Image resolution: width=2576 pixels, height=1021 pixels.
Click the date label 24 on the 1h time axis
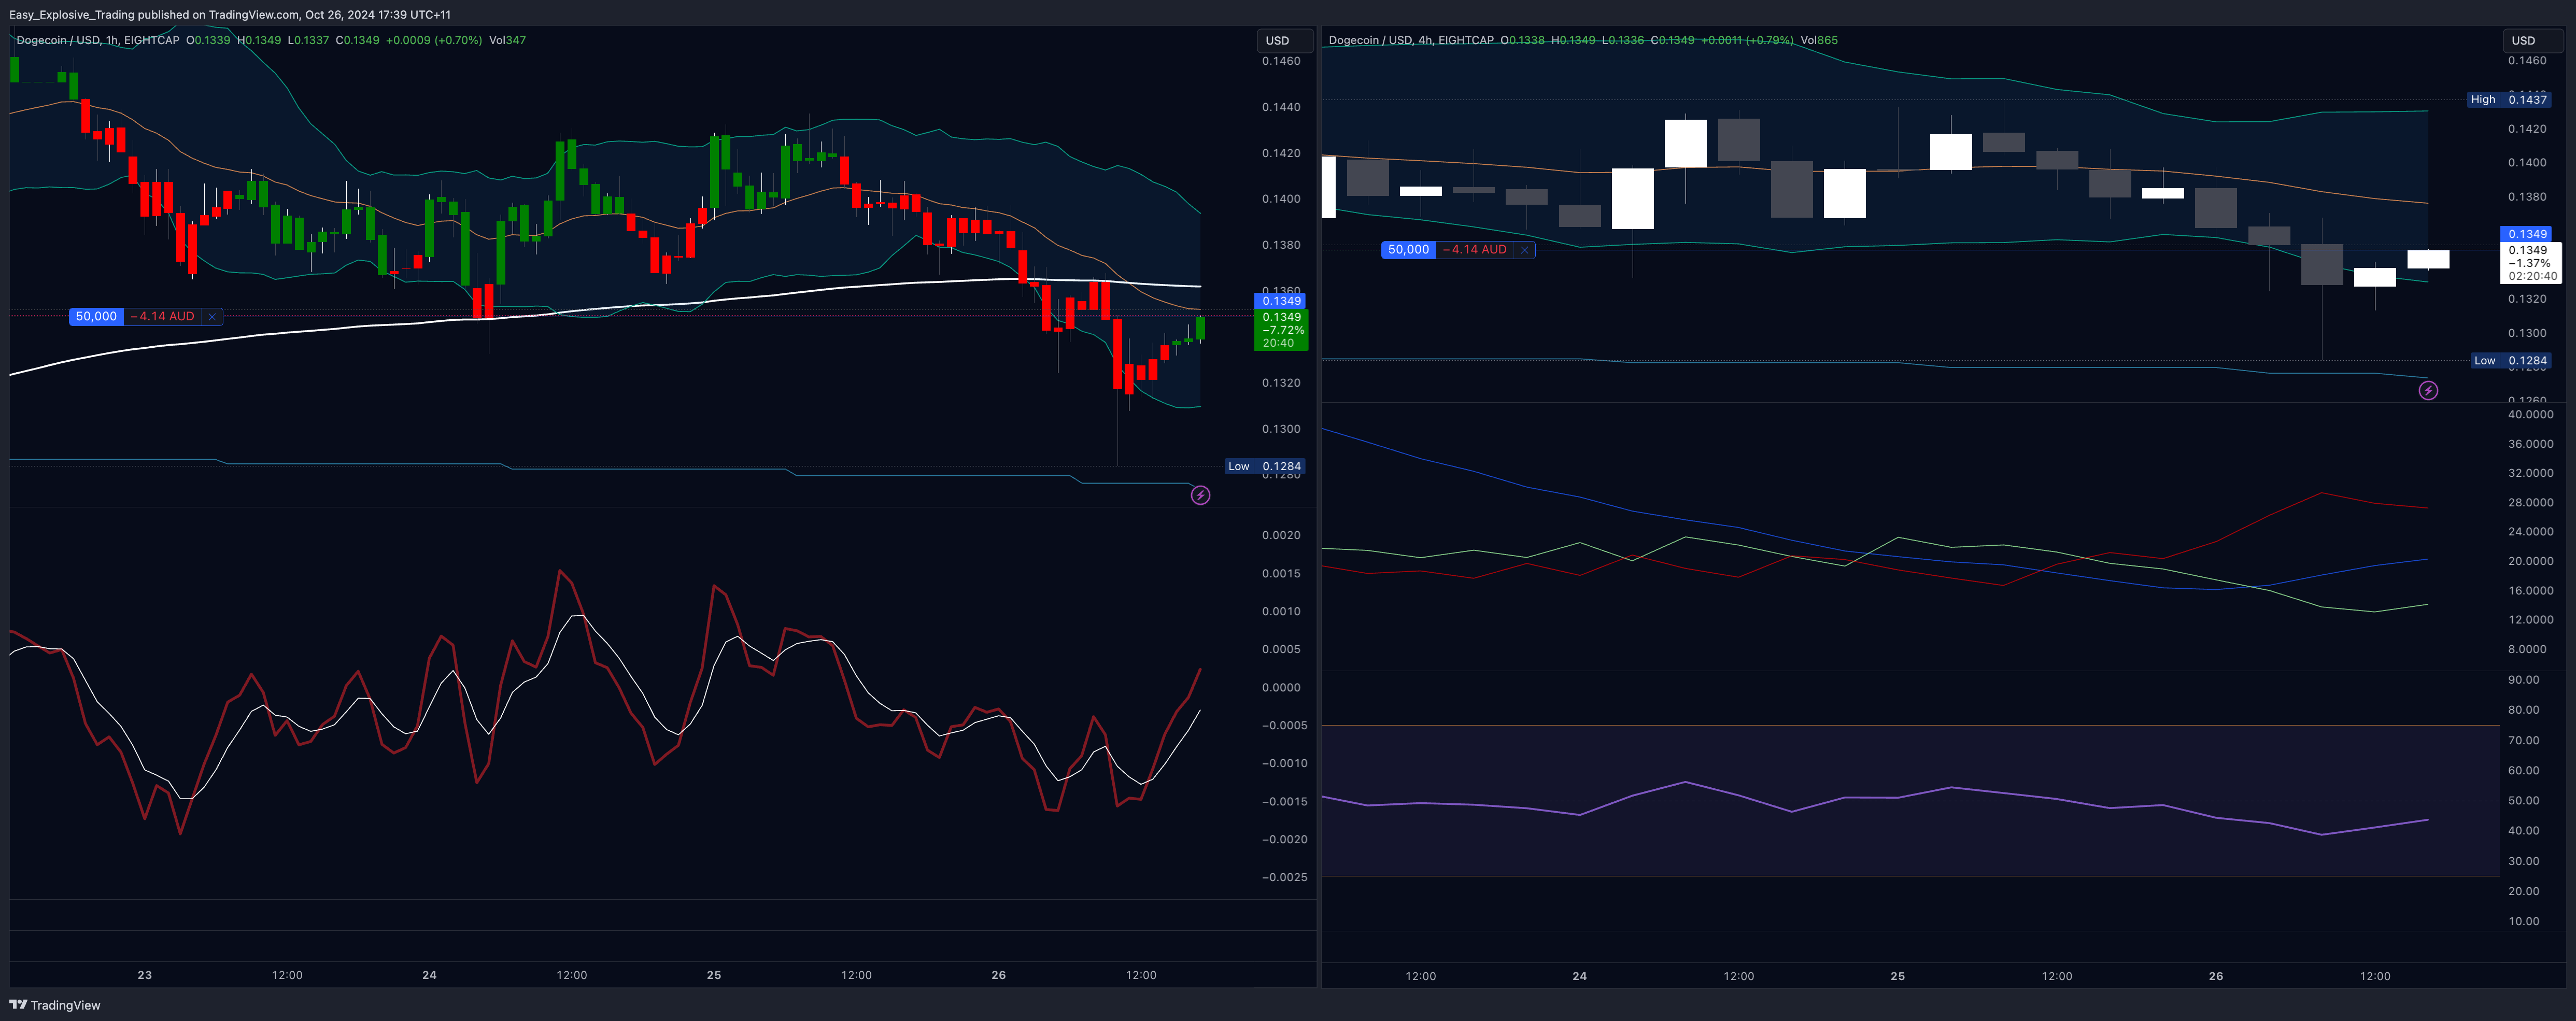tap(429, 975)
